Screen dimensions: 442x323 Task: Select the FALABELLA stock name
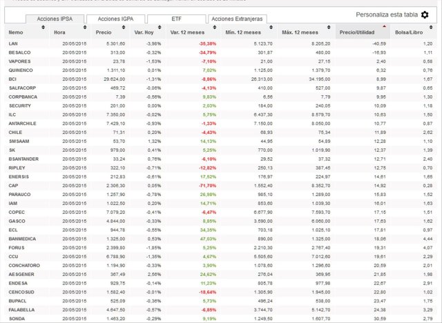pos(21,310)
